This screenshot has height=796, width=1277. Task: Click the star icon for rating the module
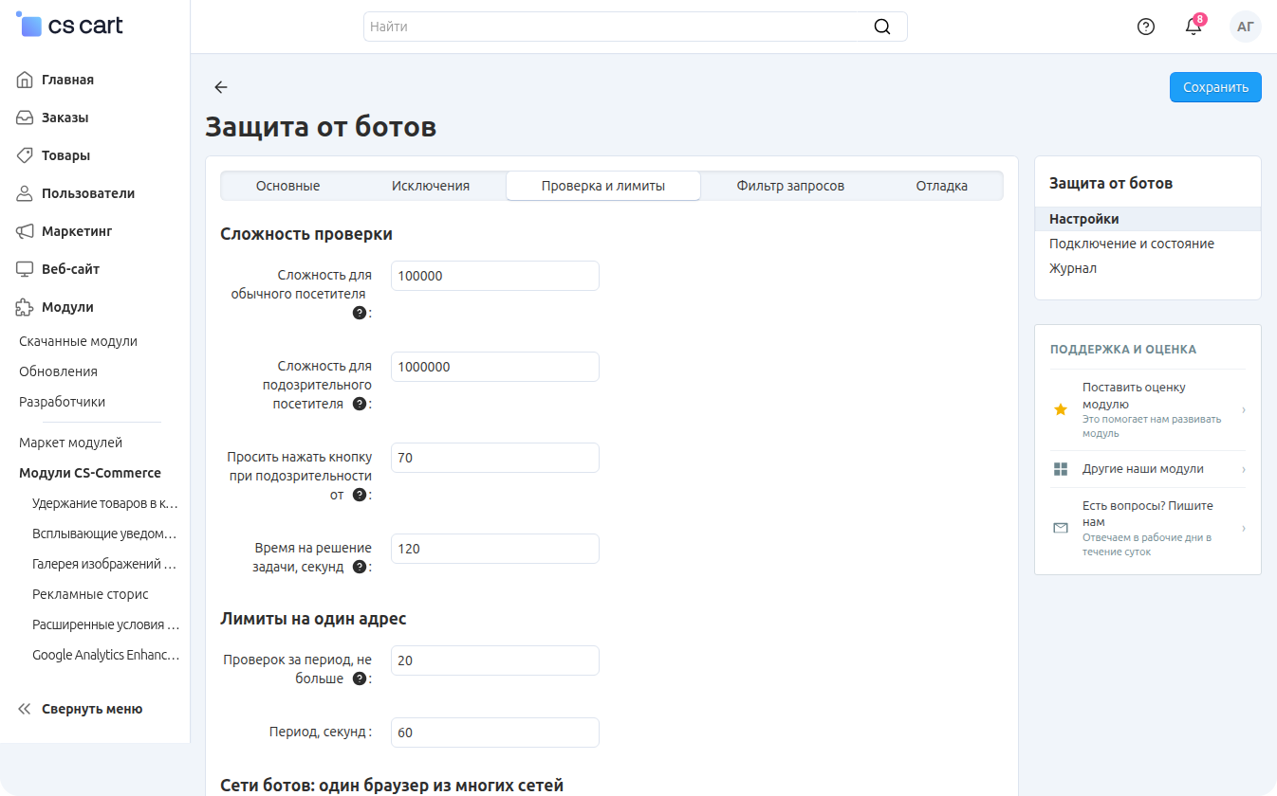[x=1061, y=410]
